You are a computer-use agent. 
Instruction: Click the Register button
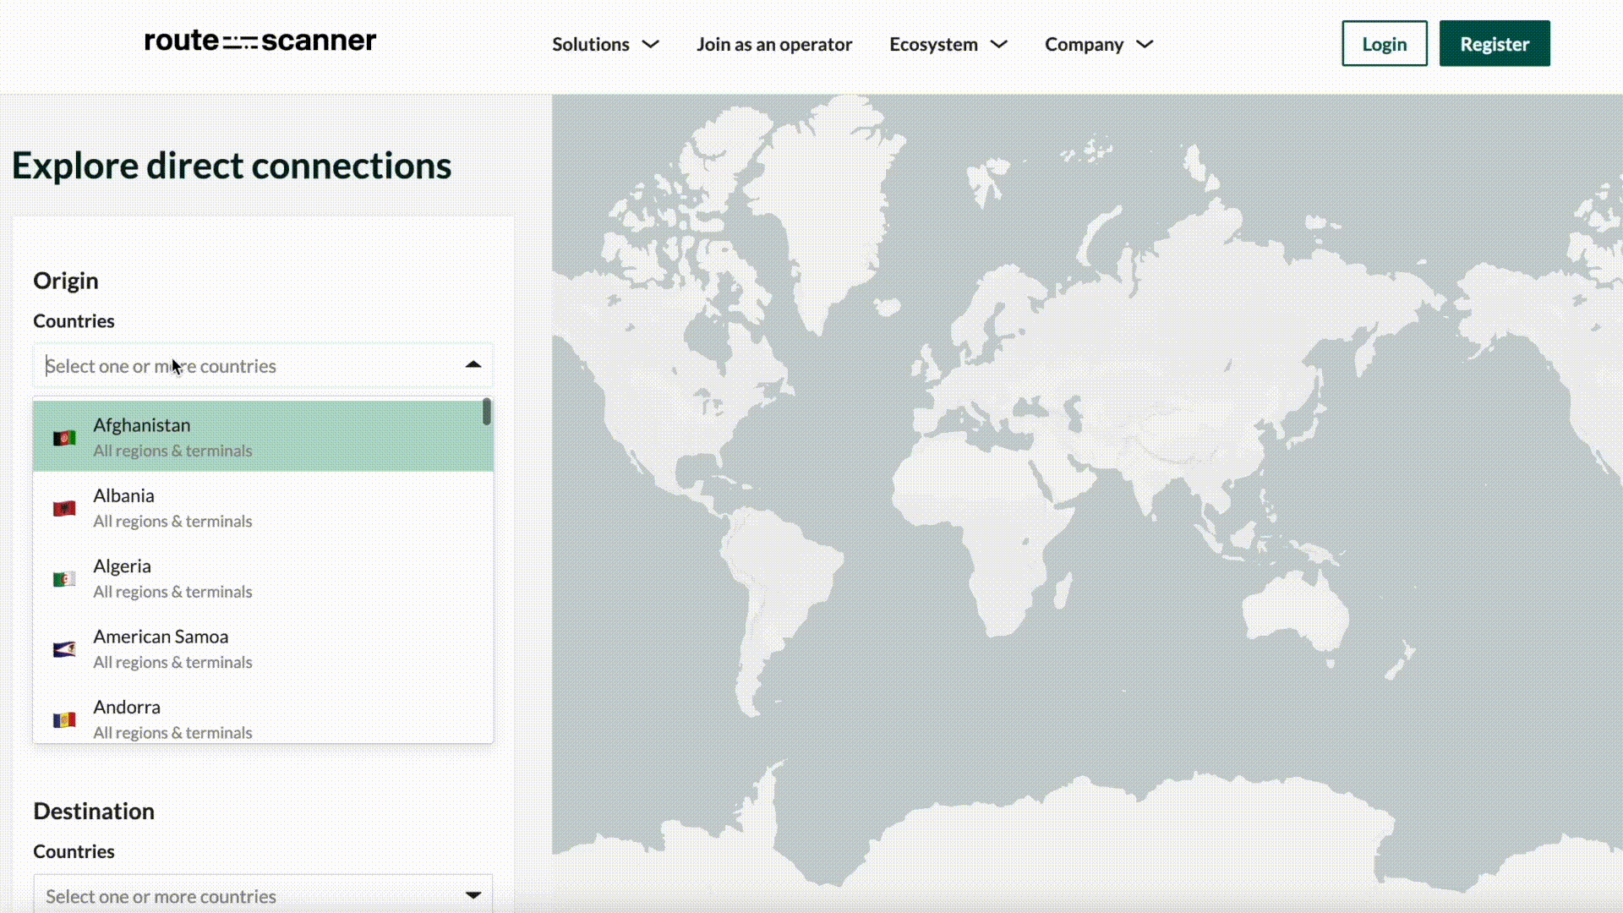(x=1495, y=43)
